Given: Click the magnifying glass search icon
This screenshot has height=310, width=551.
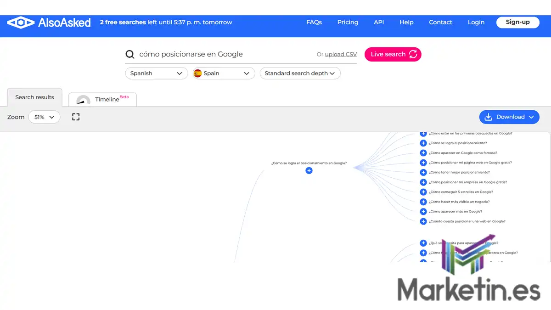Looking at the screenshot, I should tap(130, 54).
